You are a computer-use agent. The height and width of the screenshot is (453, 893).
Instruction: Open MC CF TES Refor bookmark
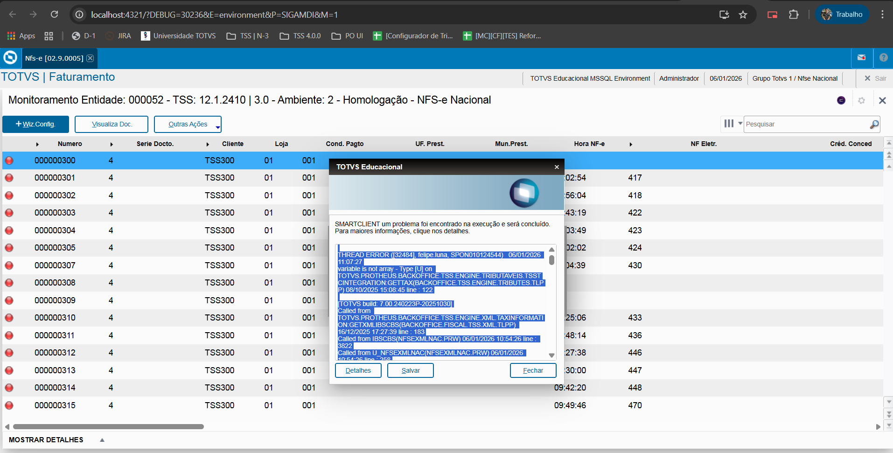(x=502, y=36)
